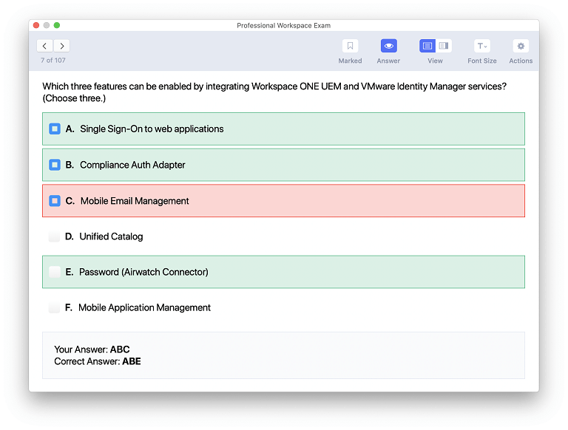The height and width of the screenshot is (430, 568).
Task: Go to the previous question
Action: click(44, 46)
